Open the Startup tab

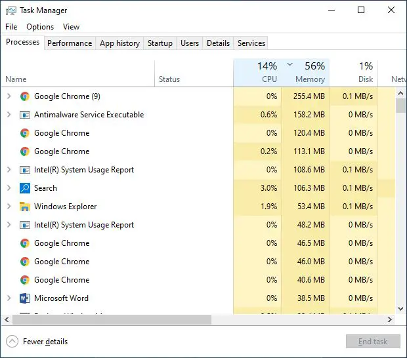pyautogui.click(x=160, y=43)
